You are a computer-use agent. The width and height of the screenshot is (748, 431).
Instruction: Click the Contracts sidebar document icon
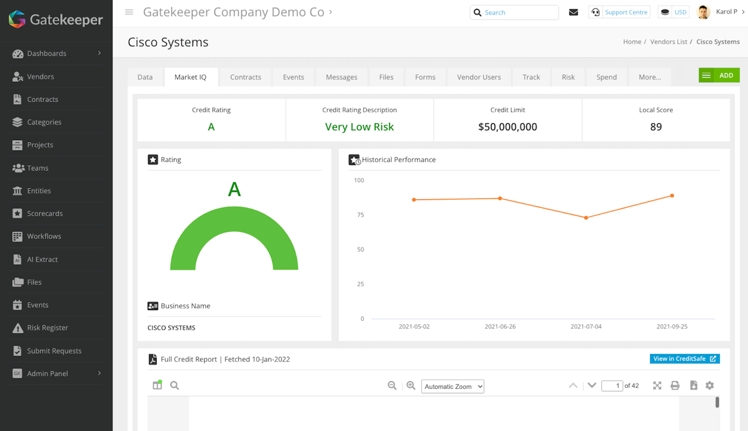[x=17, y=99]
